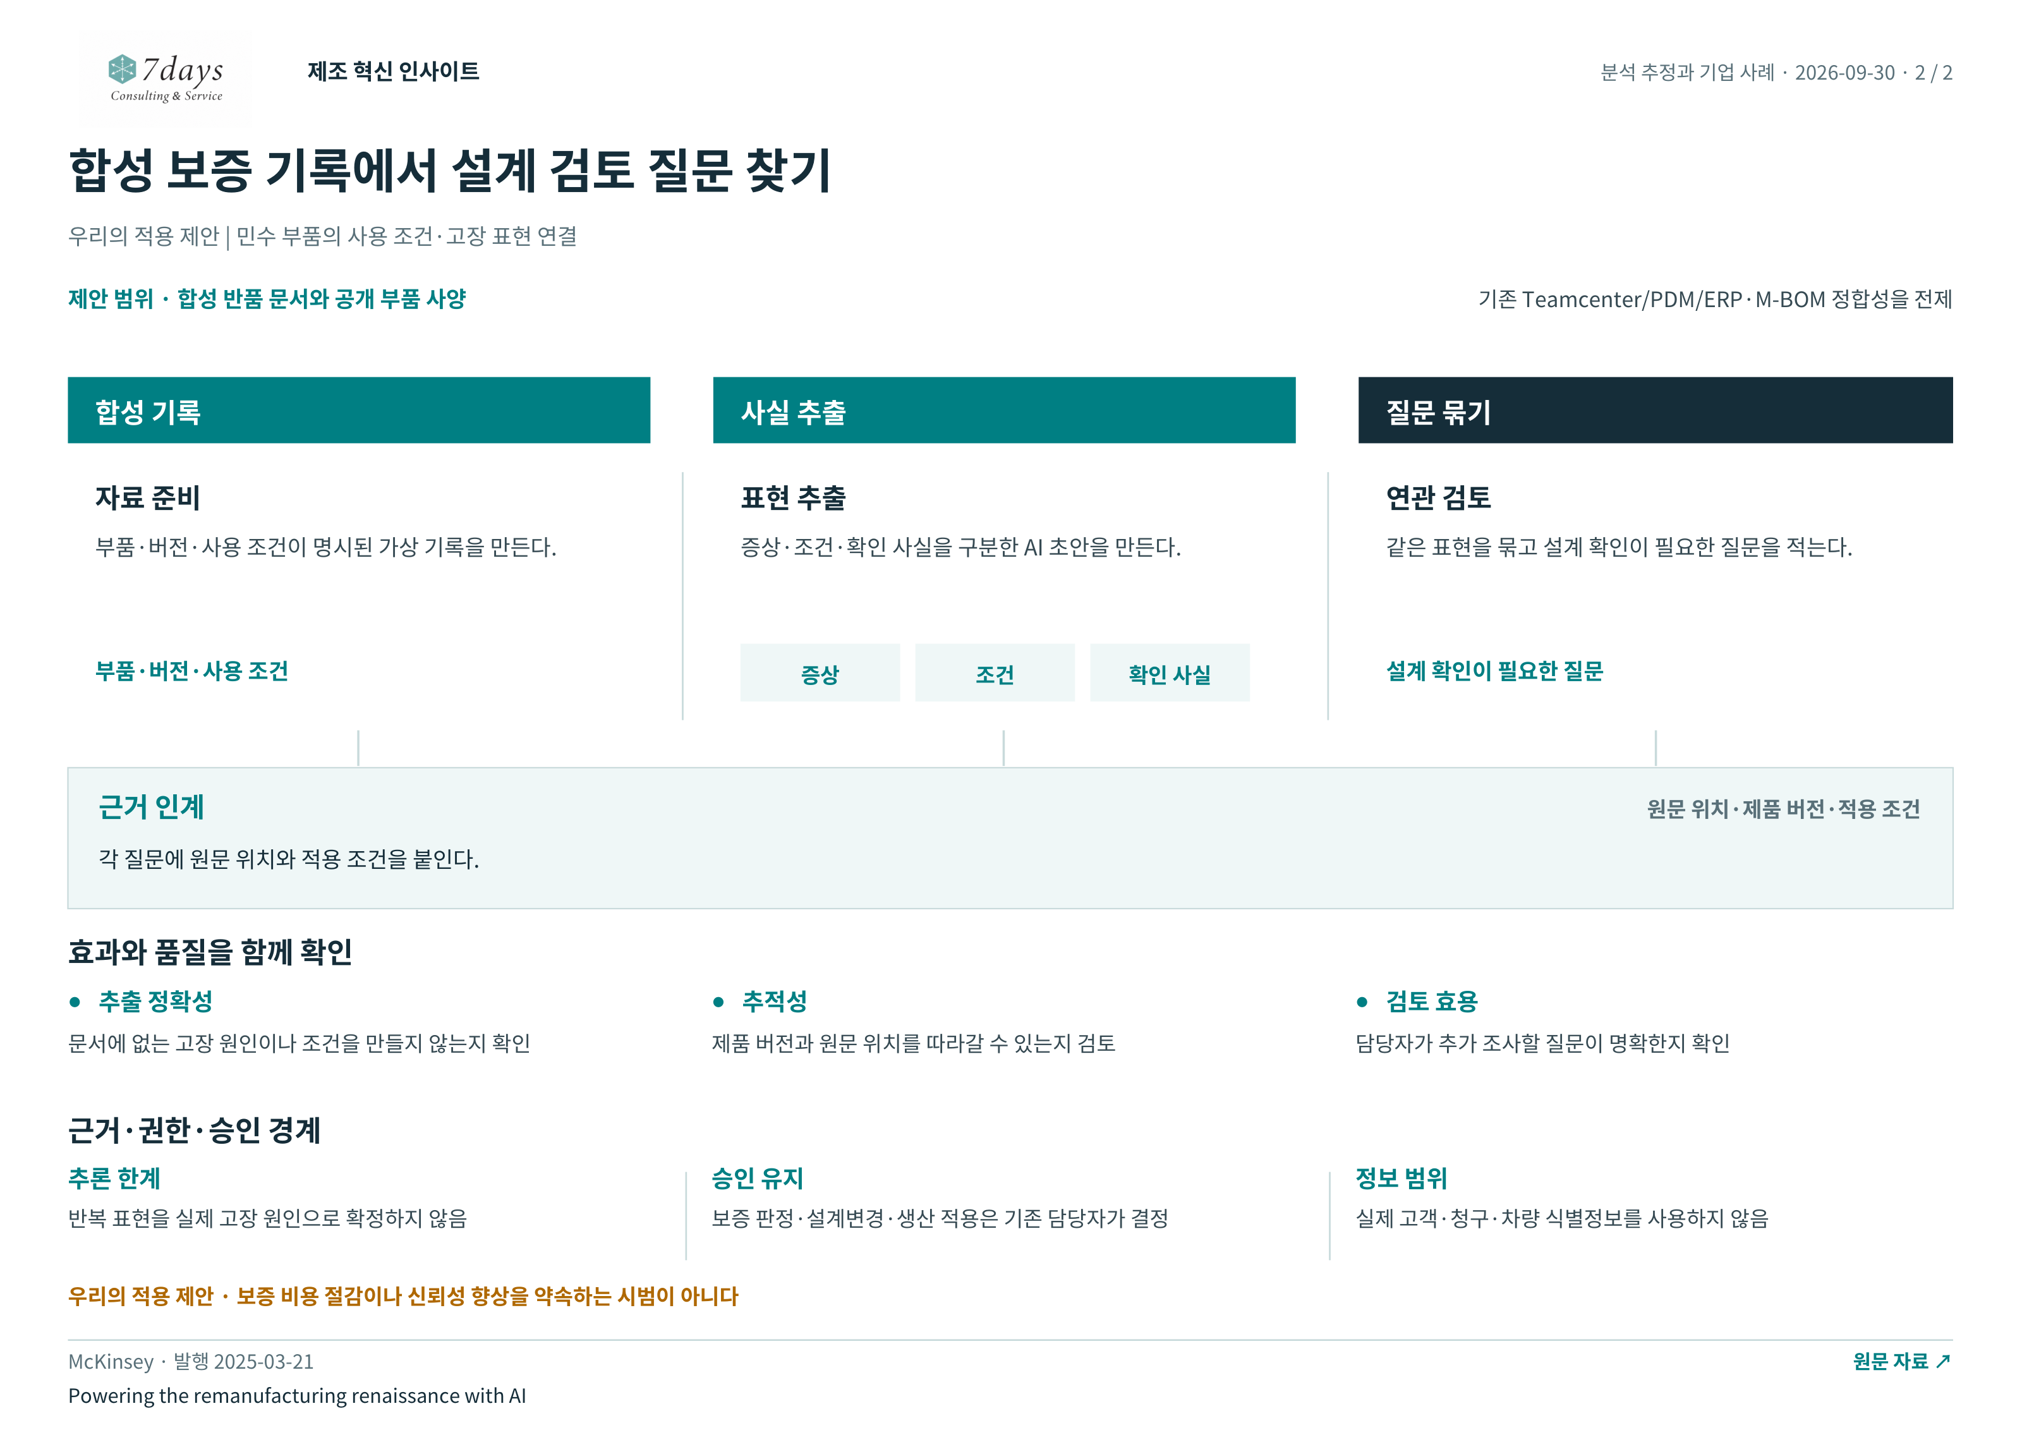The image size is (2022, 1430).
Task: Click the 원문 위치·제품 버전·적용 조건 note
Action: pyautogui.click(x=1783, y=809)
